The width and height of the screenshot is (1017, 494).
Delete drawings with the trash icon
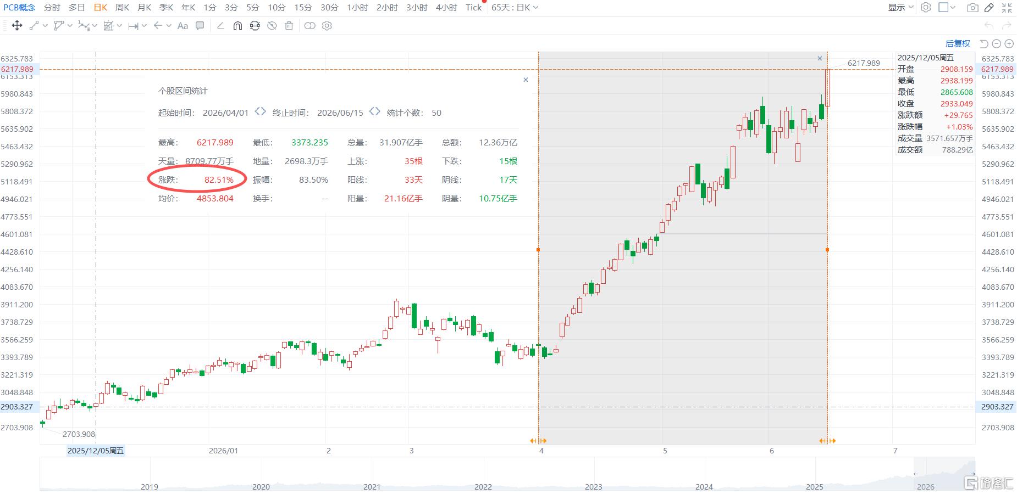289,26
